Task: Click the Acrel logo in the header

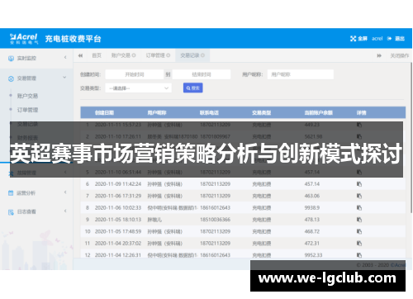Action: pyautogui.click(x=24, y=39)
